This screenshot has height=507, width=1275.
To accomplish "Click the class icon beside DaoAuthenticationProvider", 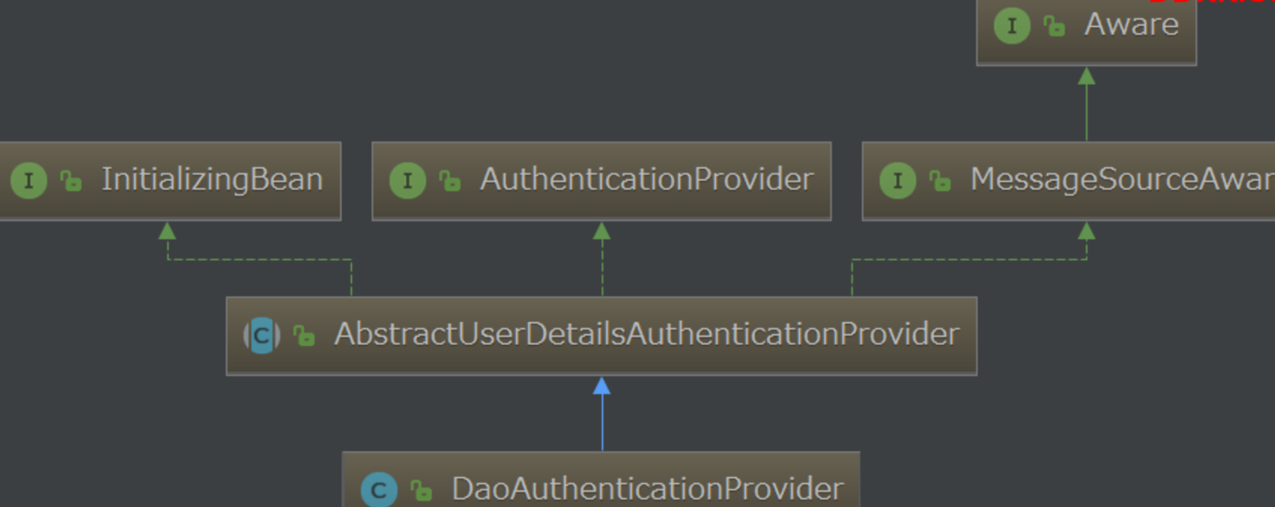I will 379,490.
